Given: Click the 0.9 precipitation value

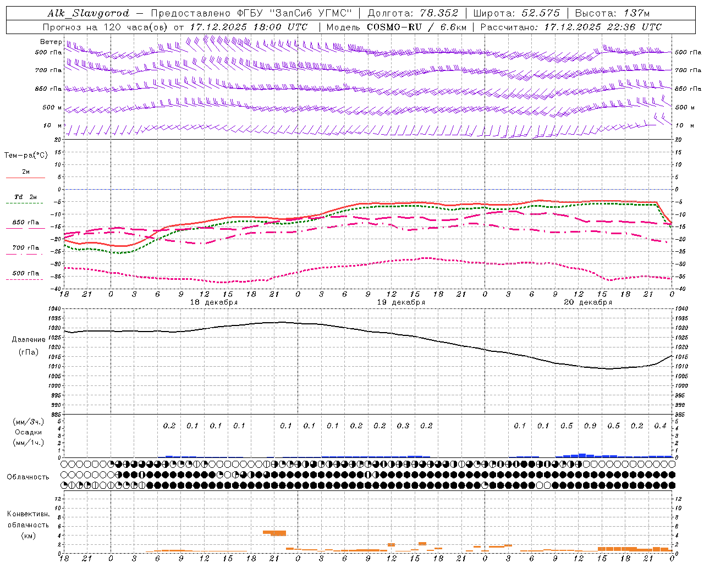Looking at the screenshot, I should coord(590,426).
